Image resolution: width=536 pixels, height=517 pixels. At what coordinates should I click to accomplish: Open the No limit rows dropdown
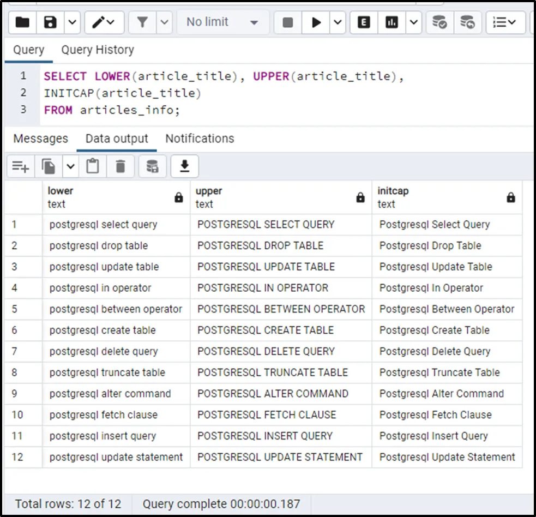pos(222,22)
